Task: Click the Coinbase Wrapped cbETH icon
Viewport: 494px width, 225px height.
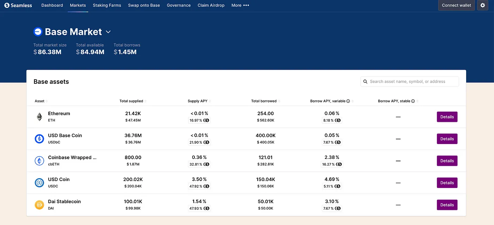Action: (x=40, y=161)
